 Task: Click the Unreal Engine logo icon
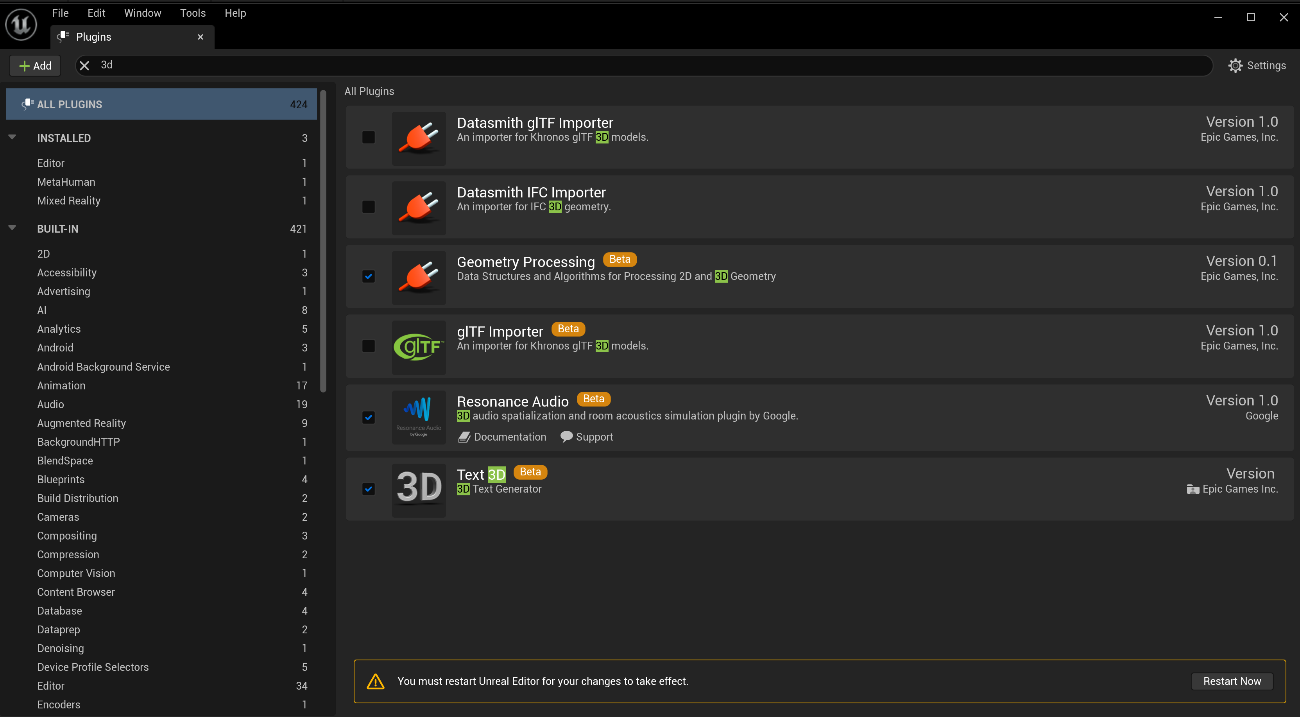pyautogui.click(x=21, y=24)
